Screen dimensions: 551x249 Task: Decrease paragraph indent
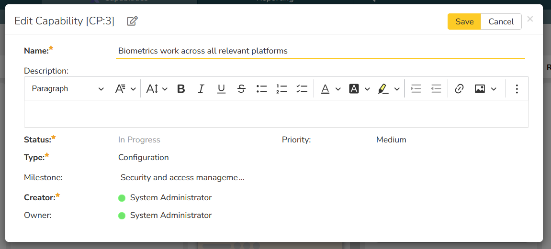[436, 89]
